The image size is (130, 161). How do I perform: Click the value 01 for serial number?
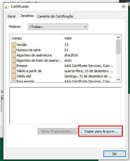(67, 50)
